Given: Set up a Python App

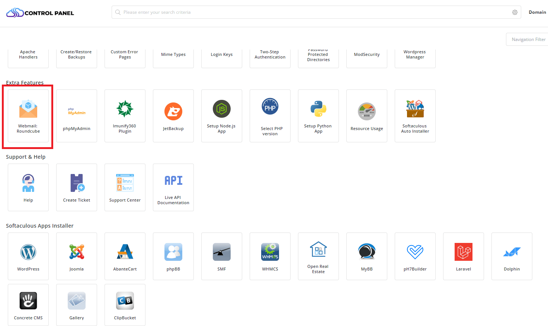Looking at the screenshot, I should tap(318, 115).
